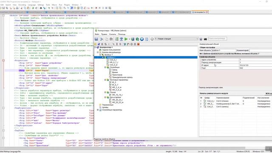This screenshot has width=272, height=153.
Task: Click the blue controller icon in the tree toolbar
Action: pyautogui.click(x=99, y=44)
